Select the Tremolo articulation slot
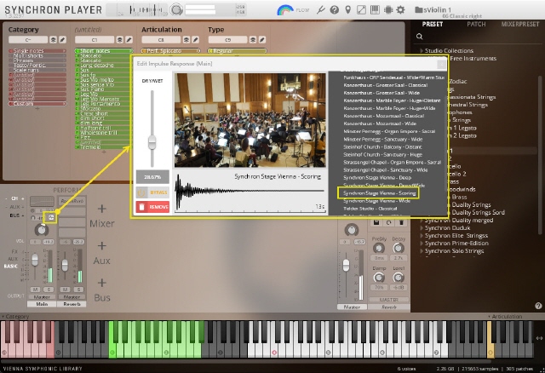Screen dimensions: 545x373 click(104, 147)
